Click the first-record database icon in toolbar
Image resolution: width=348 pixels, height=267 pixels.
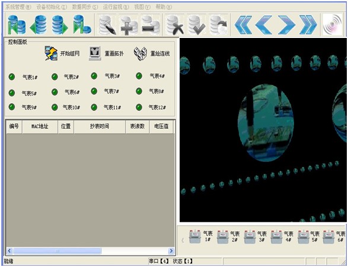[17, 25]
